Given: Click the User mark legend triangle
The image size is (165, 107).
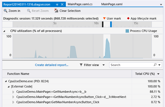Looking at the screenshot, I should [x=104, y=18].
